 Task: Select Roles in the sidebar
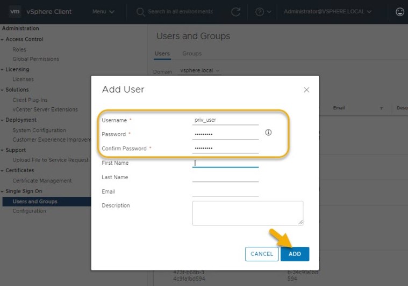point(19,49)
